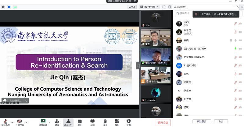Expand video options arrow beside 开启视频
The width and height of the screenshot is (244, 127).
[x=26, y=122]
